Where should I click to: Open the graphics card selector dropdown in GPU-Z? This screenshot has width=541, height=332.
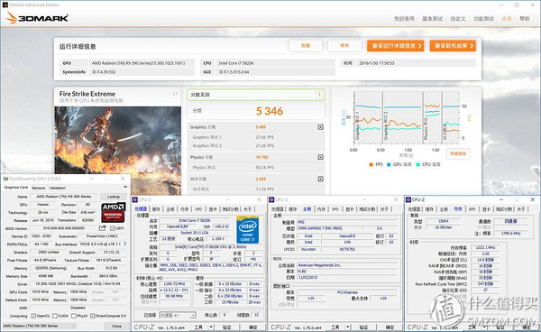(40, 326)
